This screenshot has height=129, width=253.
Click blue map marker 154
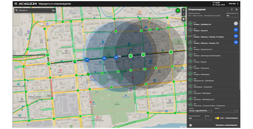(104, 58)
